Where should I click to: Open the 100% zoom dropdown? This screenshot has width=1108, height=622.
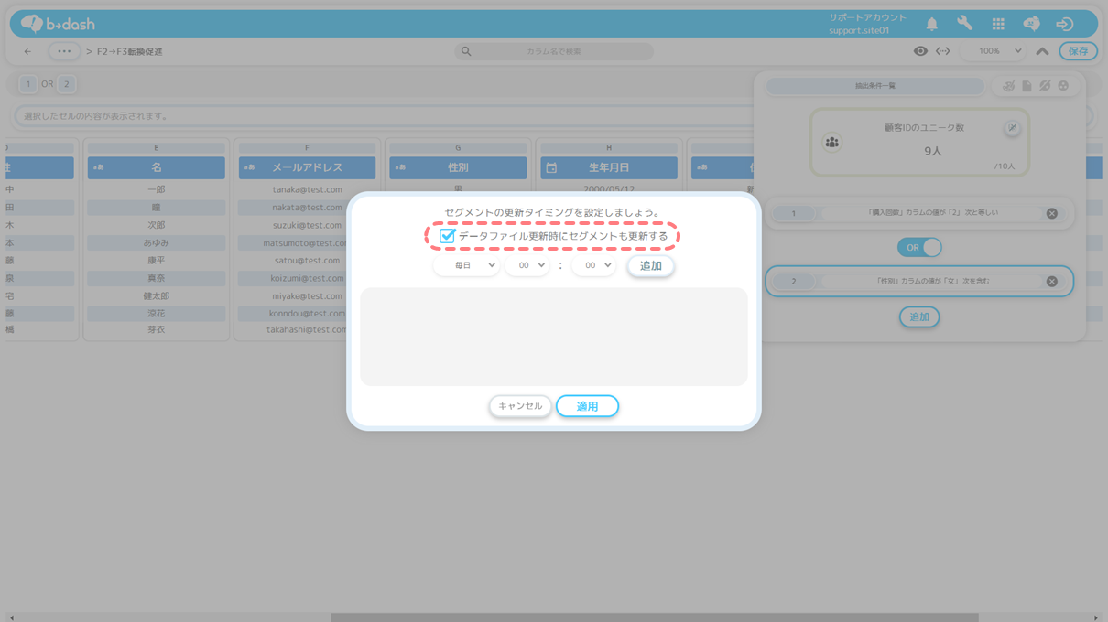993,51
